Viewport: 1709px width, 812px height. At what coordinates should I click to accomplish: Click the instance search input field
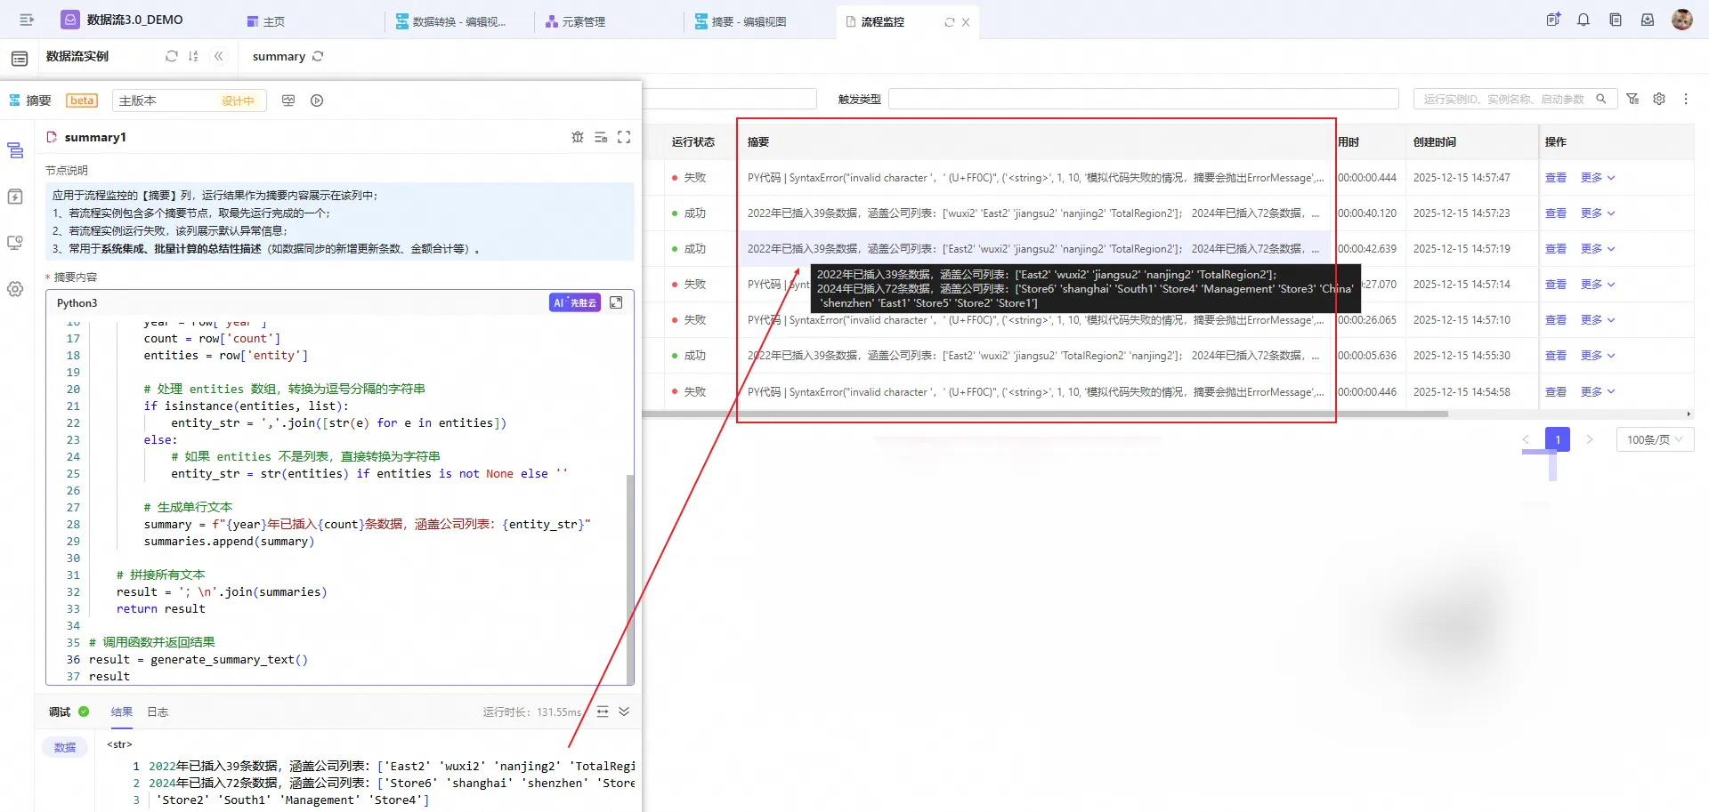pos(1504,99)
